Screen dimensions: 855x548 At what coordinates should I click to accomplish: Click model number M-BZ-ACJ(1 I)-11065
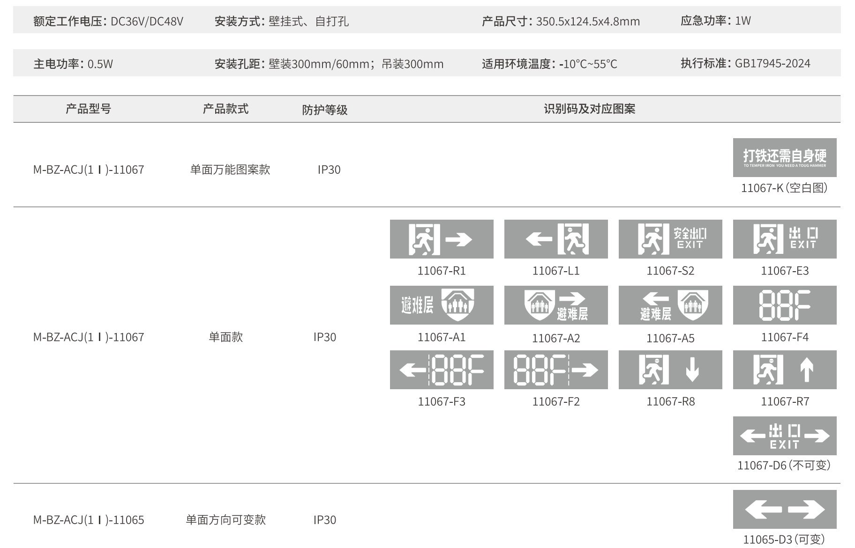click(89, 520)
